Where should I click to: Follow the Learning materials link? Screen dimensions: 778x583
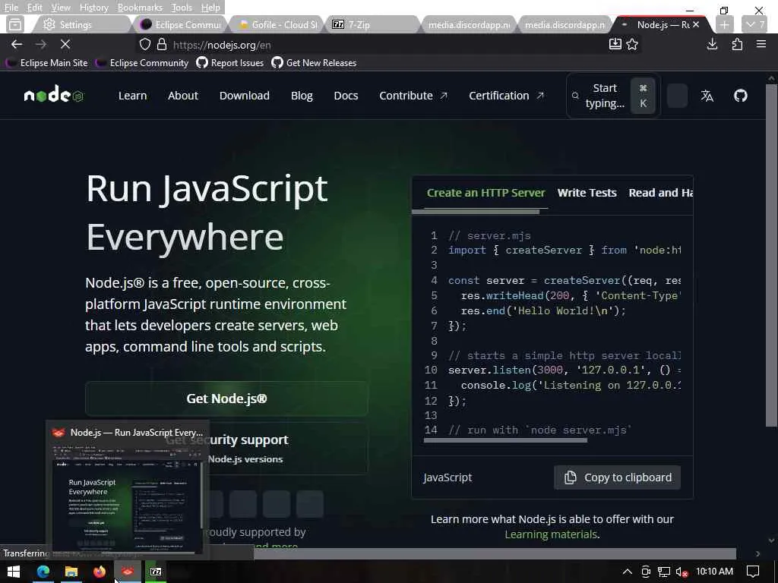coord(551,534)
